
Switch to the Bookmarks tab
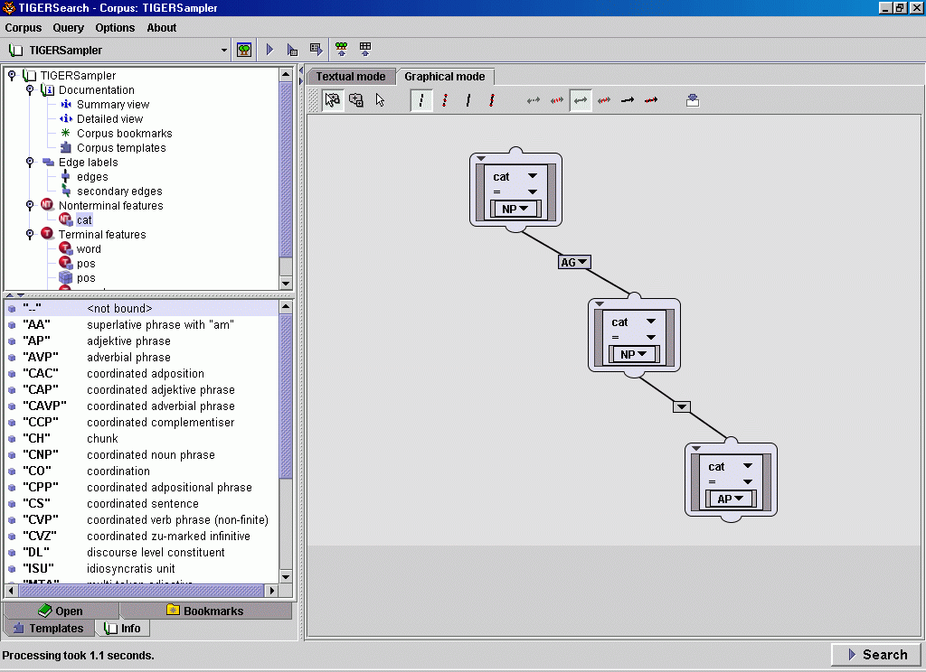pos(205,611)
